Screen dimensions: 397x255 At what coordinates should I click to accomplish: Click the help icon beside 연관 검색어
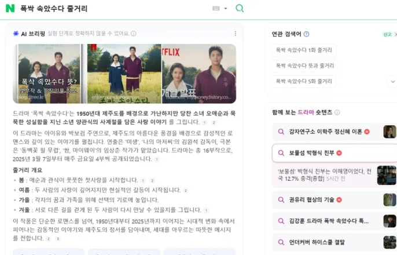[x=306, y=34]
